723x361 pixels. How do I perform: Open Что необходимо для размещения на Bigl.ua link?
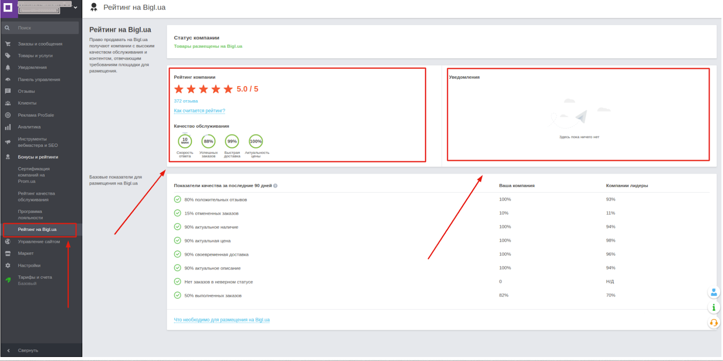[221, 320]
